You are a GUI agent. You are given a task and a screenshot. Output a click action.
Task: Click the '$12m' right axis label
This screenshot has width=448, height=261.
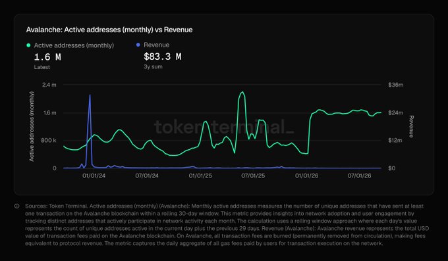[395, 140]
